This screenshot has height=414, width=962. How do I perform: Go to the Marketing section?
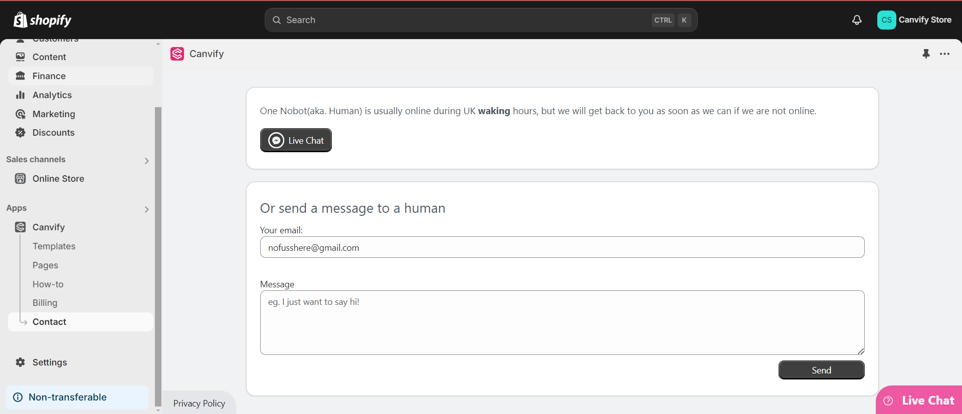[x=81, y=114]
